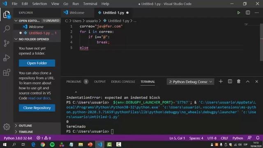
Task: Open the Go menu
Action: (x=66, y=4)
